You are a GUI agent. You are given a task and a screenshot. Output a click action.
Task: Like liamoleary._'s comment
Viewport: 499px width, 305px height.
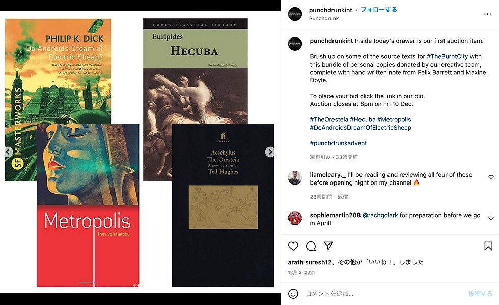click(491, 177)
